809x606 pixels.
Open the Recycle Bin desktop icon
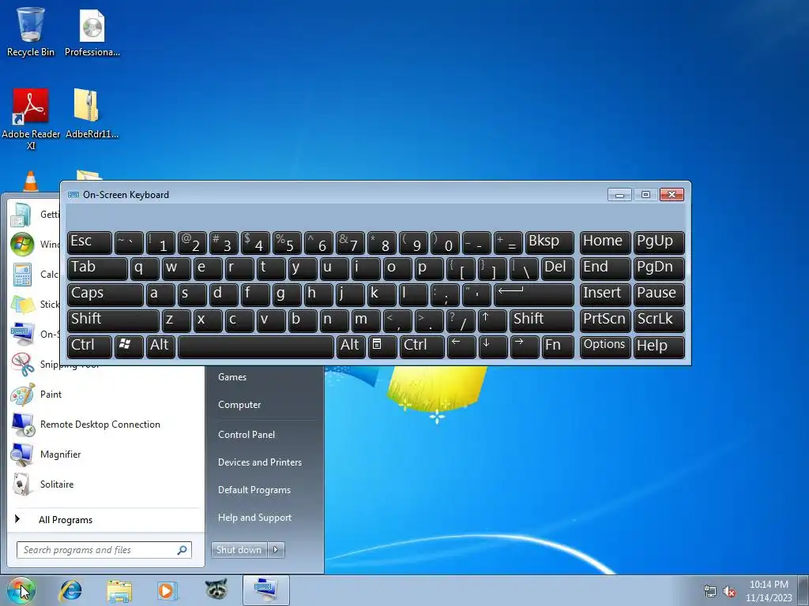31,32
